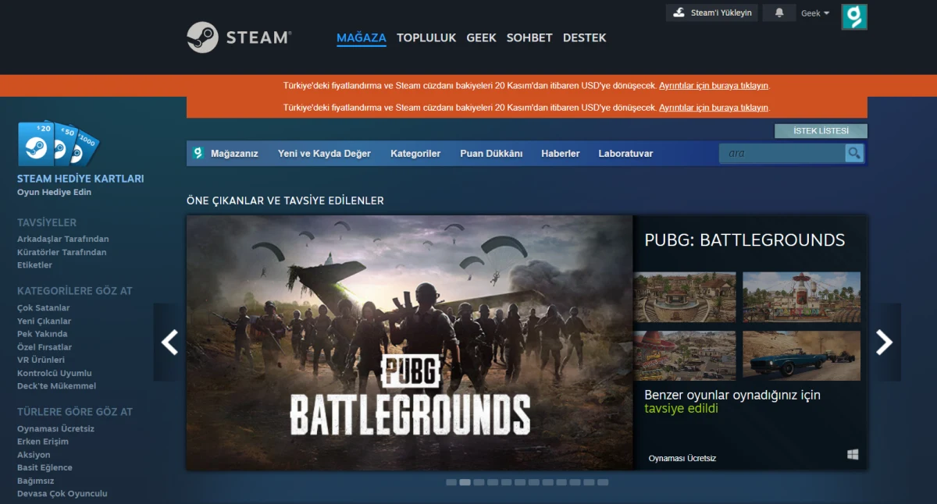This screenshot has height=504, width=937.
Task: View the top-left PUBG screenshot thumbnail
Action: pyautogui.click(x=685, y=297)
